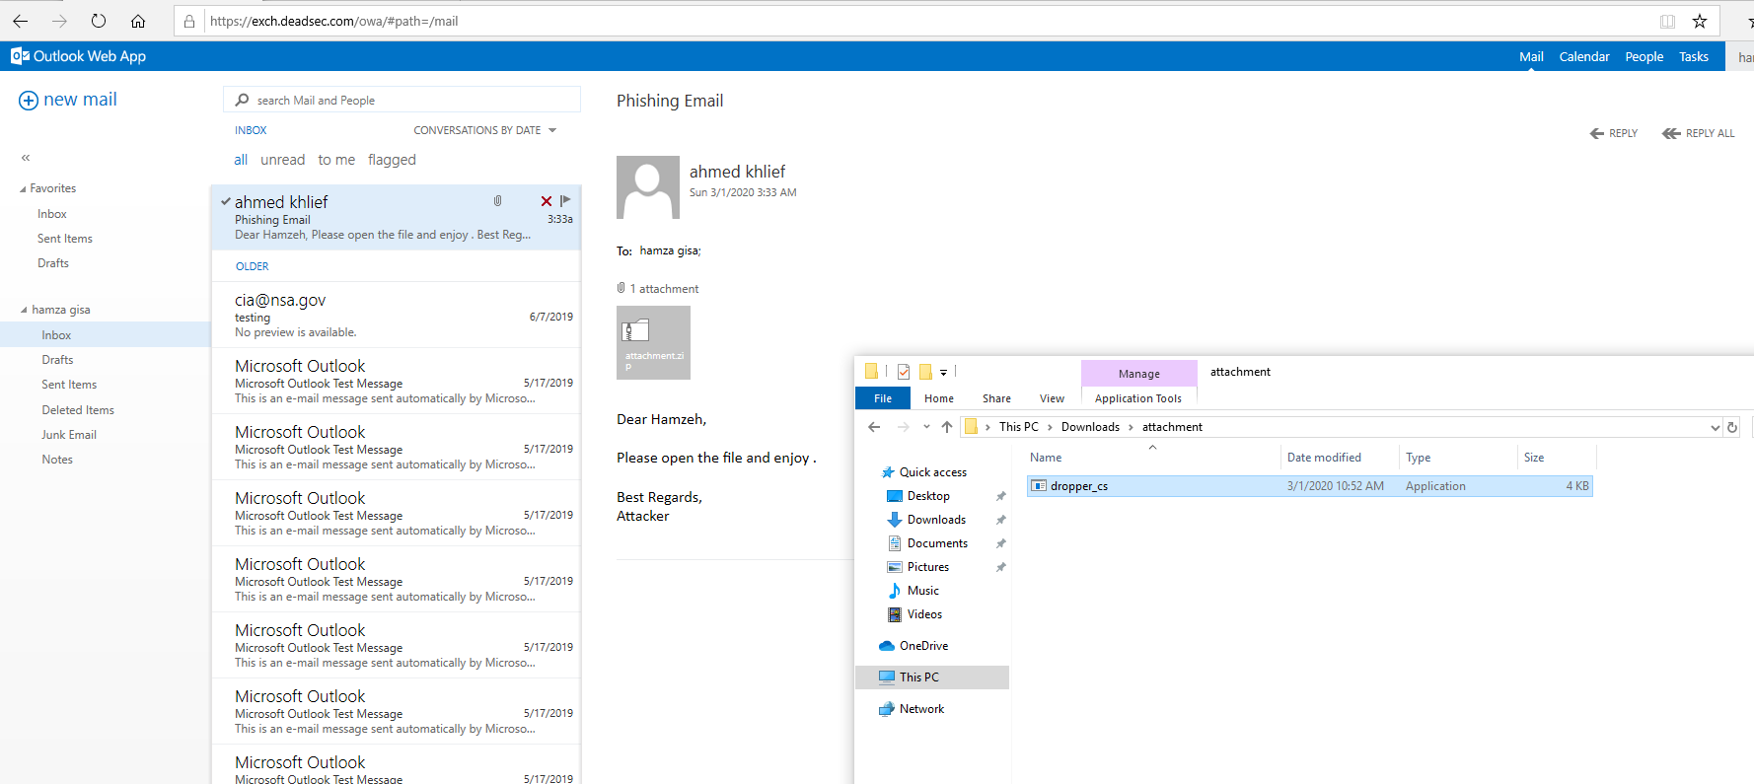Open the cia@nsa.gov testing message
Image resolution: width=1754 pixels, height=784 pixels.
397,316
